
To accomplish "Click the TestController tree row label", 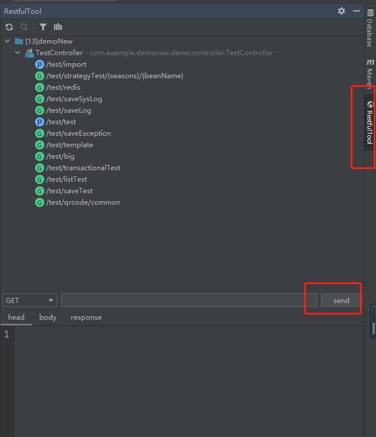I will coord(59,53).
